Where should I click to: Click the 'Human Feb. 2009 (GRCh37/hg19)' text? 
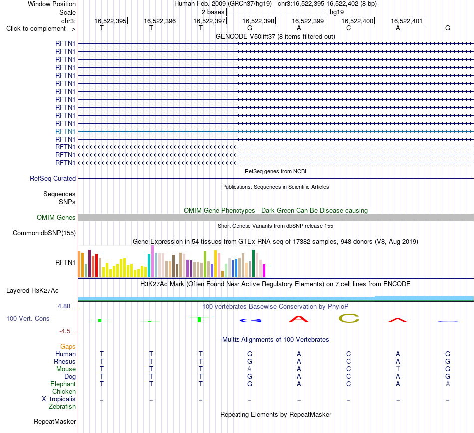223,4
